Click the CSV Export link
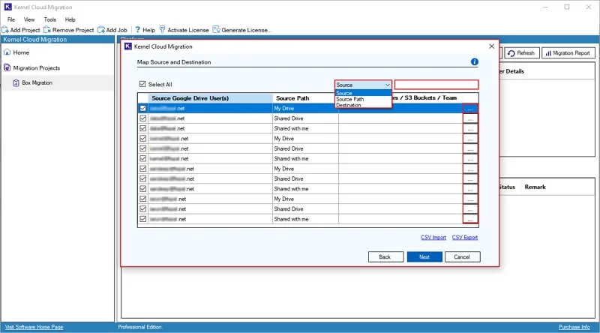Screen dimensions: 600x333 464,237
